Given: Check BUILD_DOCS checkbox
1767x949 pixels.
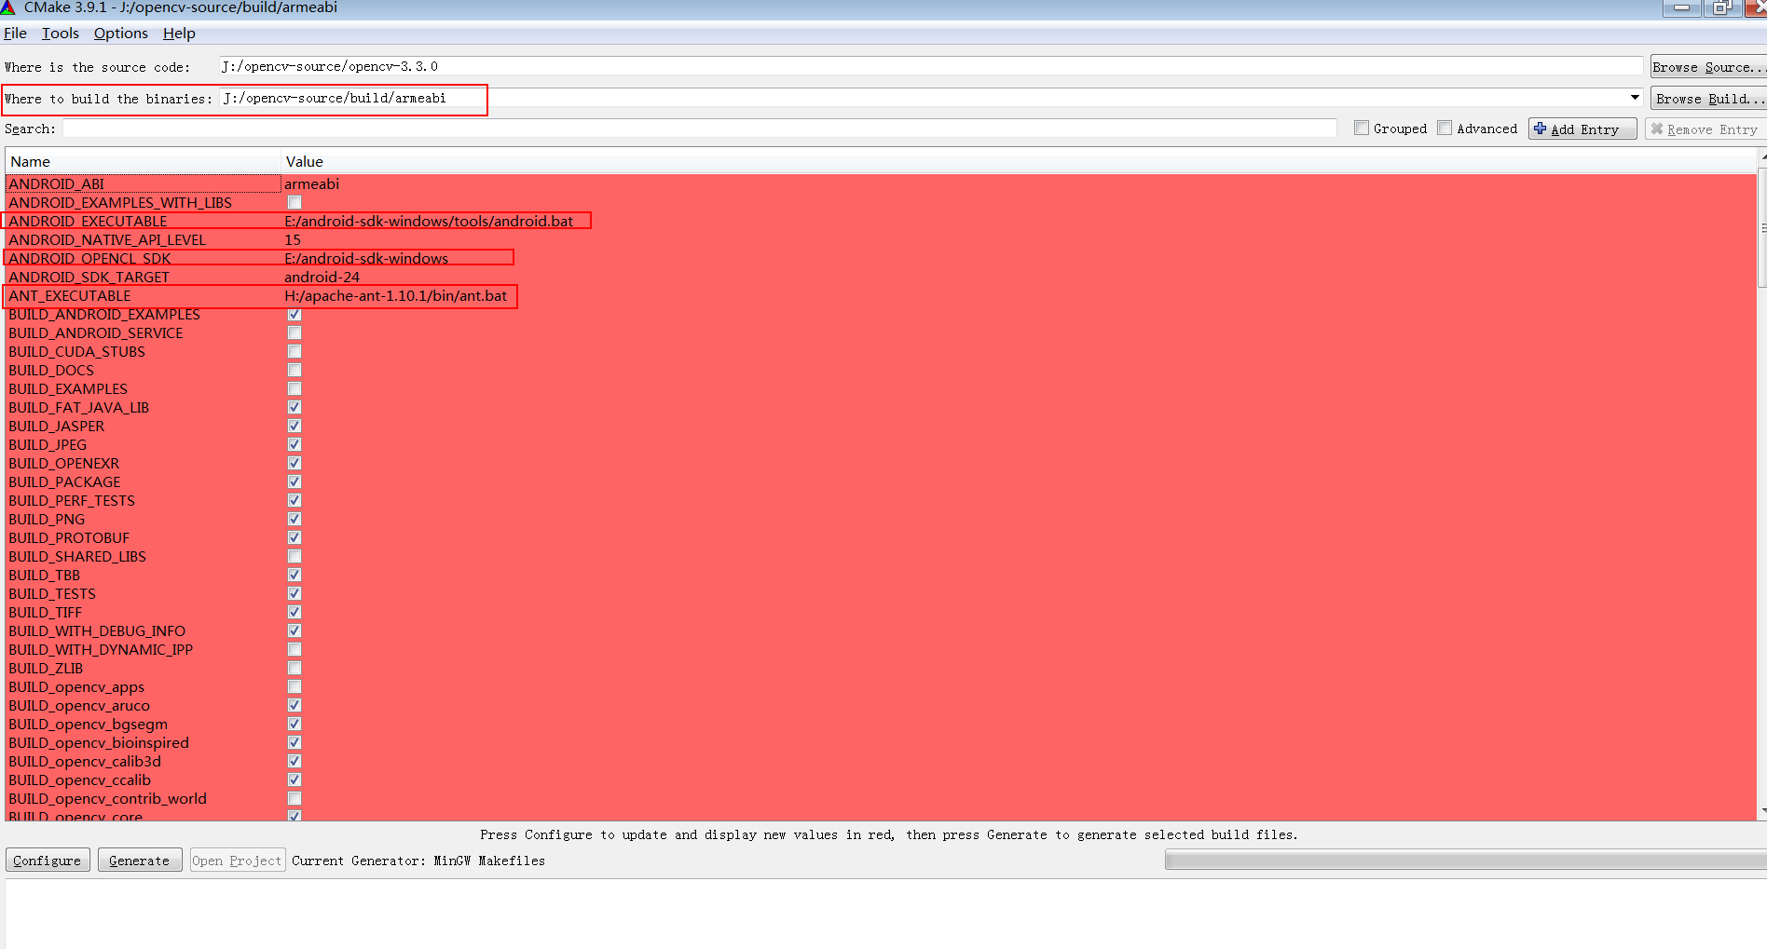Looking at the screenshot, I should coord(294,371).
